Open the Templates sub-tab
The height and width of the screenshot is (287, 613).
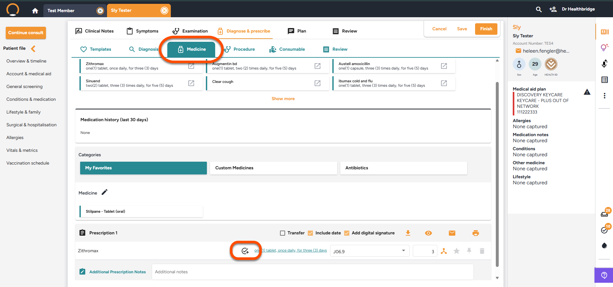coord(96,49)
